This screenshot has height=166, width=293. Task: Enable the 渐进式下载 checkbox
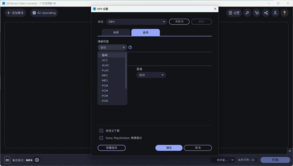(x=101, y=131)
